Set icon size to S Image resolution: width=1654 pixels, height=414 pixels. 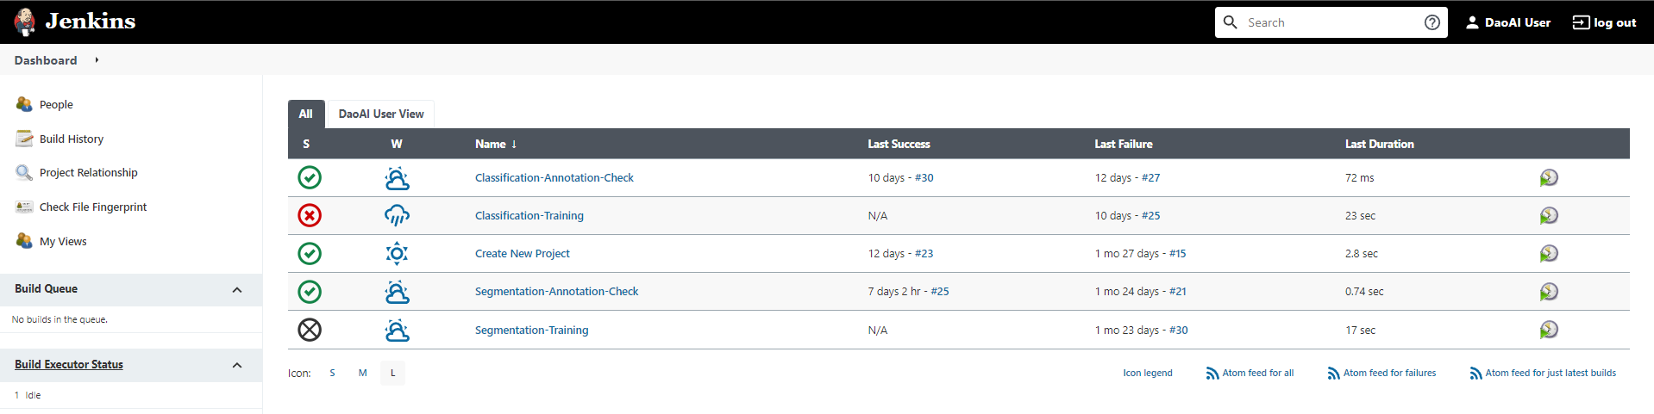pyautogui.click(x=332, y=373)
